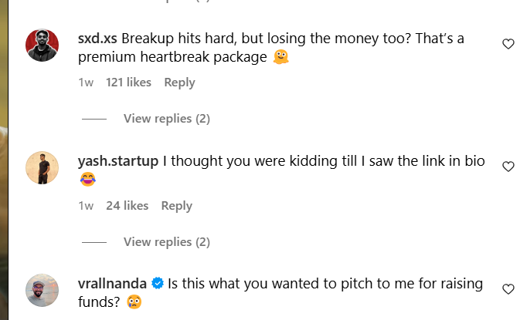The image size is (520, 320).
Task: Open vrallnanda profile picture
Action: (42, 290)
